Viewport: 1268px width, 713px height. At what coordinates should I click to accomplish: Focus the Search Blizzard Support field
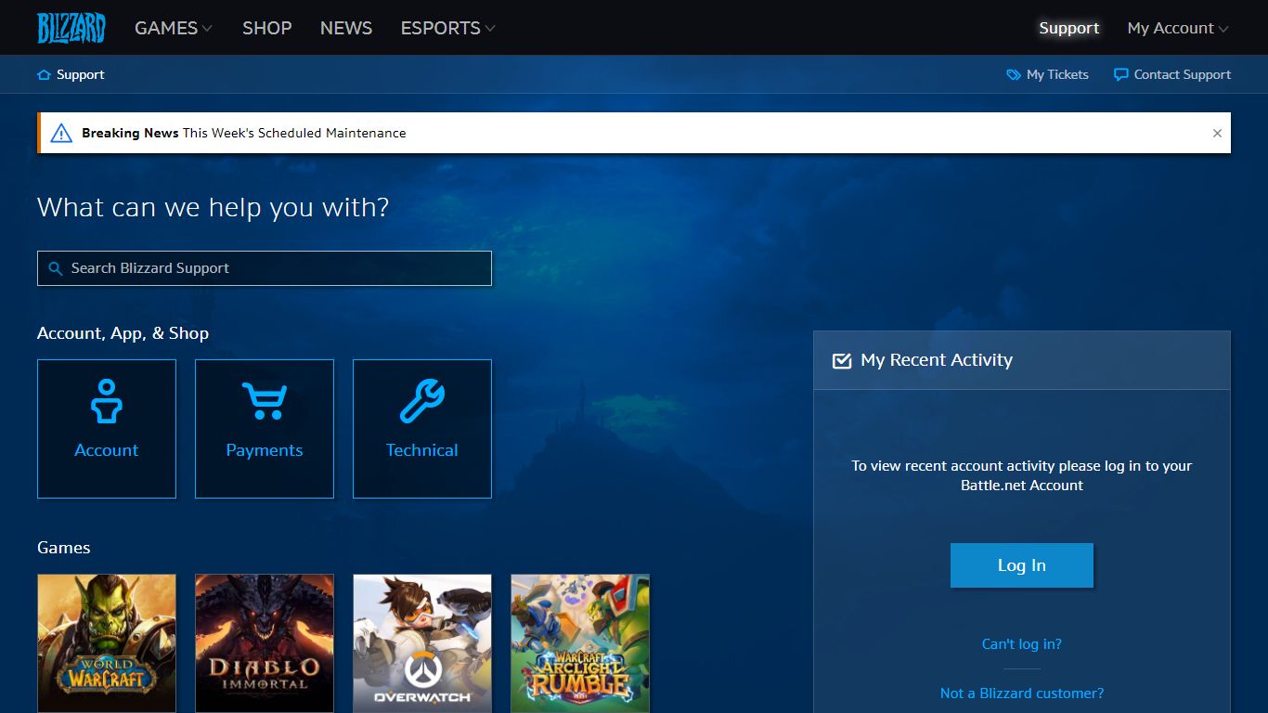pyautogui.click(x=265, y=268)
